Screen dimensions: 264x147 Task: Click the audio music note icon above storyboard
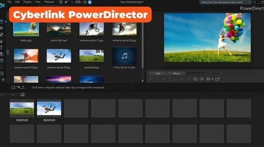coord(22,95)
